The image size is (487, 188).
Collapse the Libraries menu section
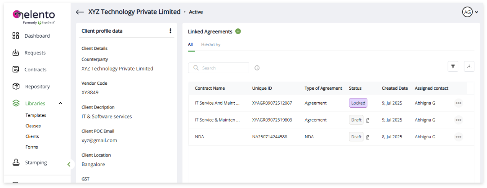point(60,103)
